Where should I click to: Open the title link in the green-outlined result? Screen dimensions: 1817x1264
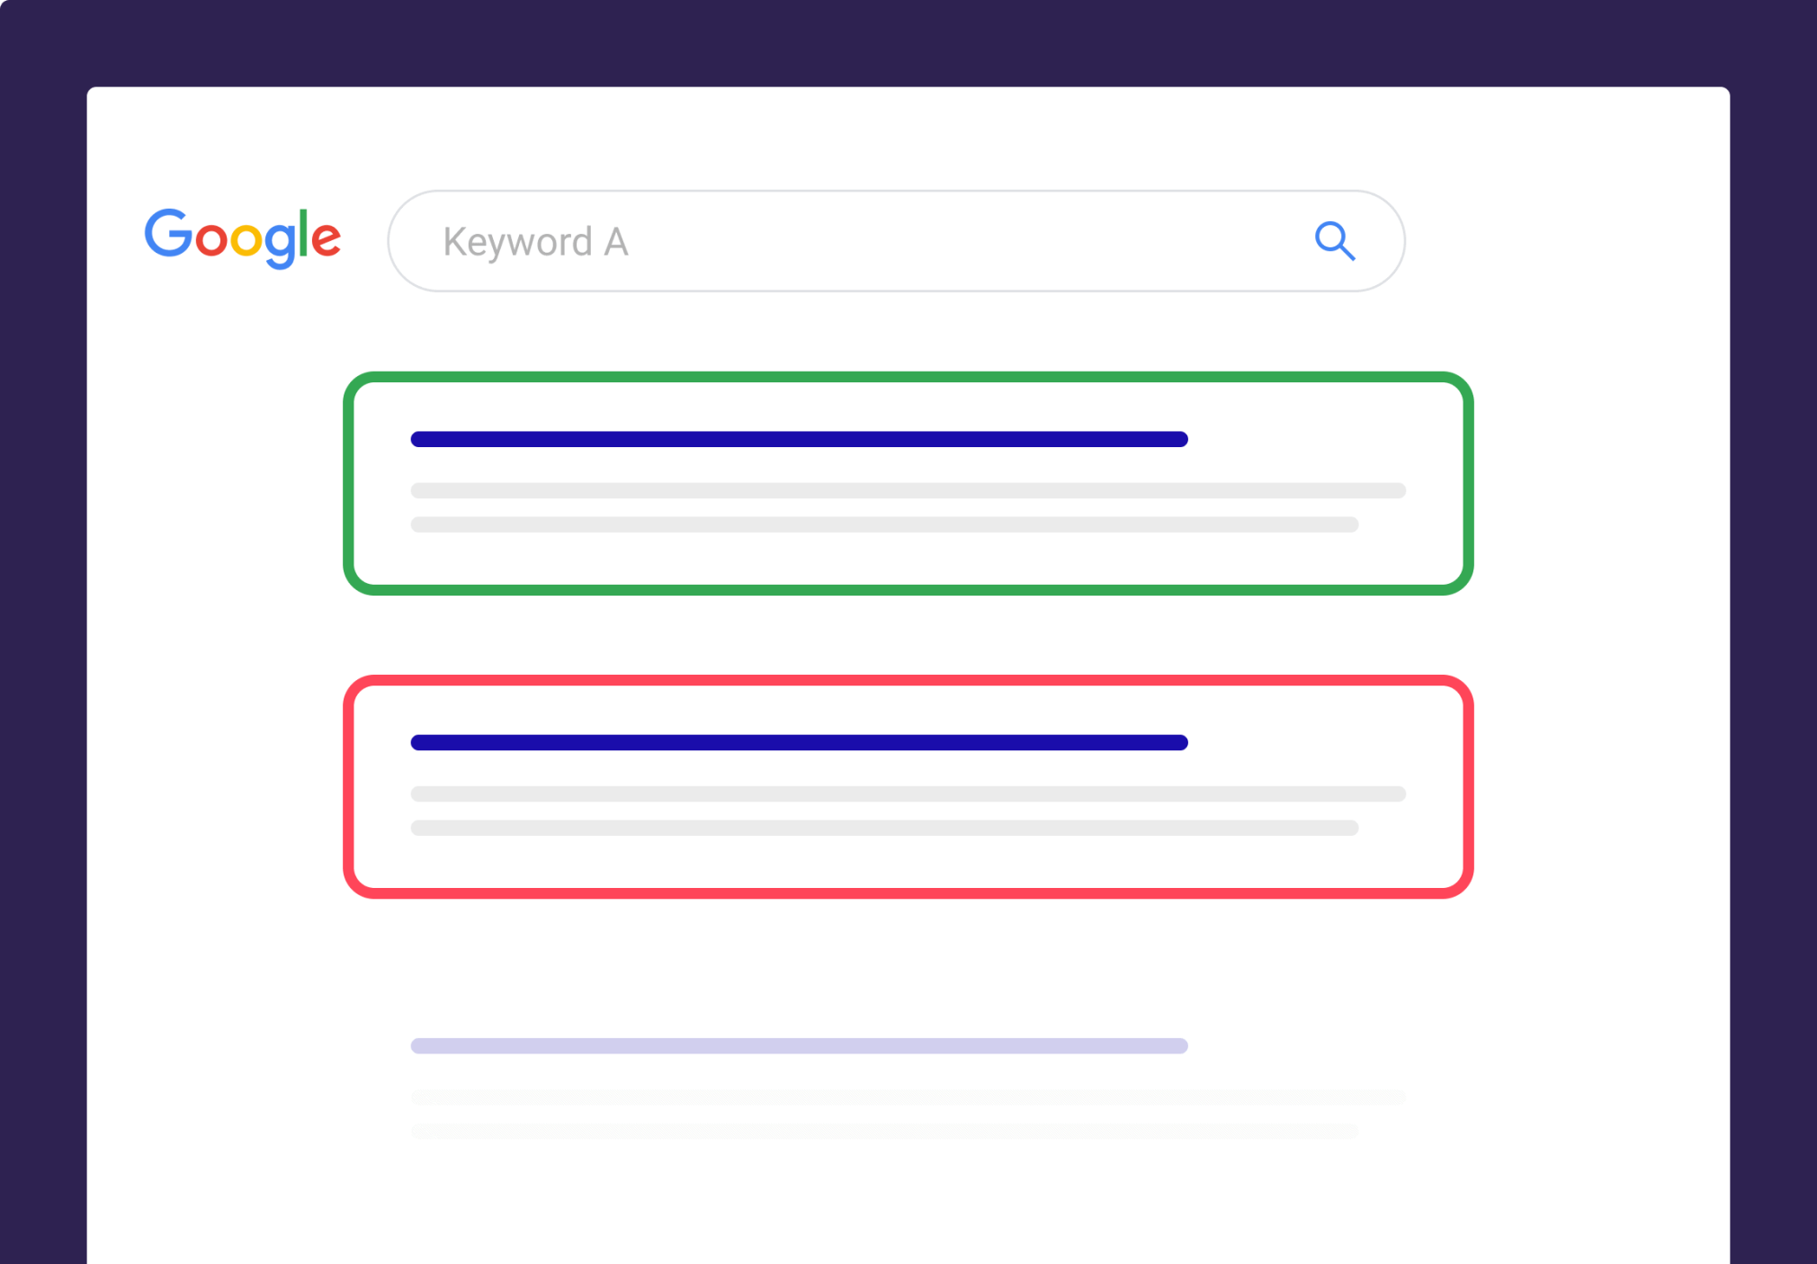click(x=799, y=439)
